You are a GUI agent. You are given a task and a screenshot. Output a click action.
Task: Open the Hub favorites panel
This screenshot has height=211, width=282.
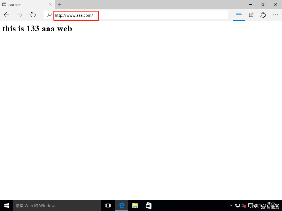(x=239, y=15)
